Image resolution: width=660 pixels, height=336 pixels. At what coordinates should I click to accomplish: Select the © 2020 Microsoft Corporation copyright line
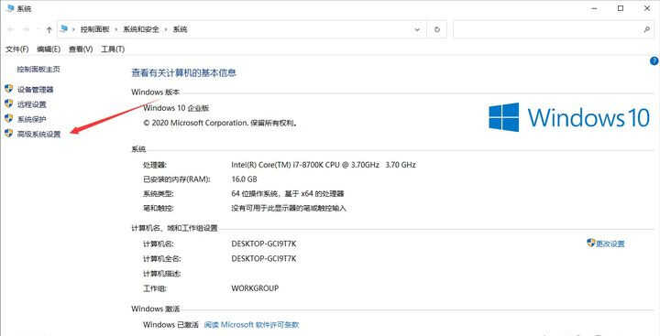[221, 124]
